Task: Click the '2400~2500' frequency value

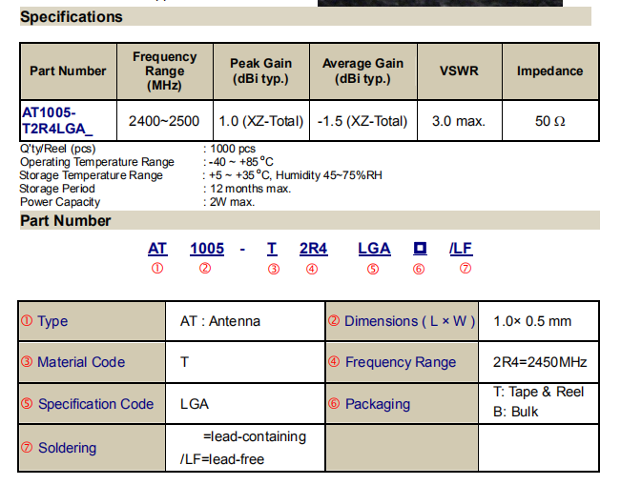Action: (x=164, y=121)
